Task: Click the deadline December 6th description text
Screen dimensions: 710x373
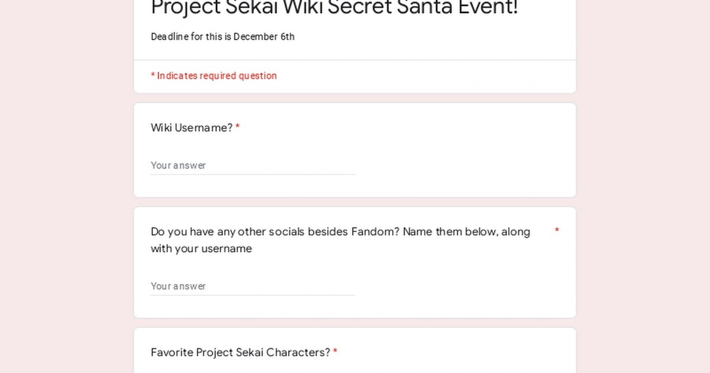Action: point(222,37)
